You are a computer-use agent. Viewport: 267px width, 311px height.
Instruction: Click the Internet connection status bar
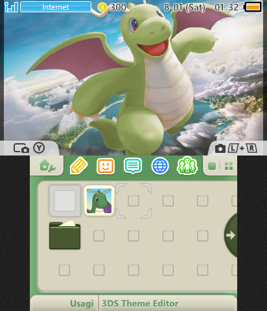pos(56,7)
